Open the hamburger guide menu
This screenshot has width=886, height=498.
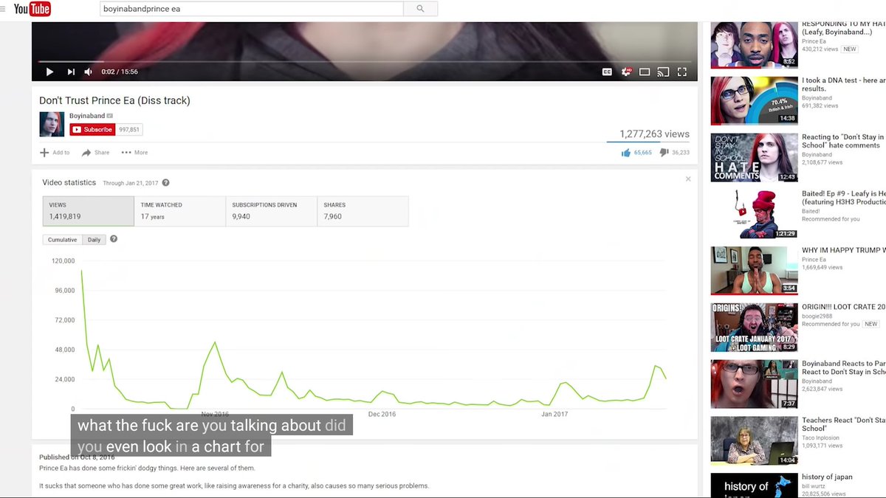point(3,9)
